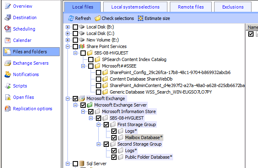Open the Overview section icon
Viewport: 258px width, 168px height.
coord(8,6)
